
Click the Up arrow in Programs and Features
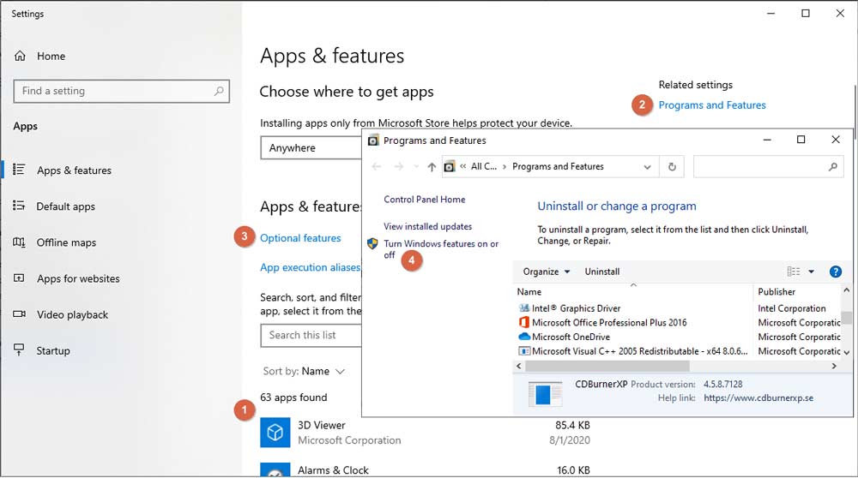pos(432,167)
